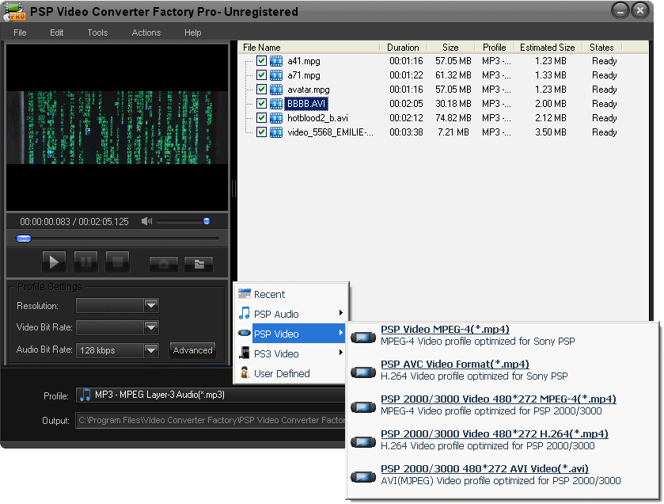Uncheck the a41.mpg file checkbox
Viewport: 664px width, 504px height.
(x=261, y=61)
